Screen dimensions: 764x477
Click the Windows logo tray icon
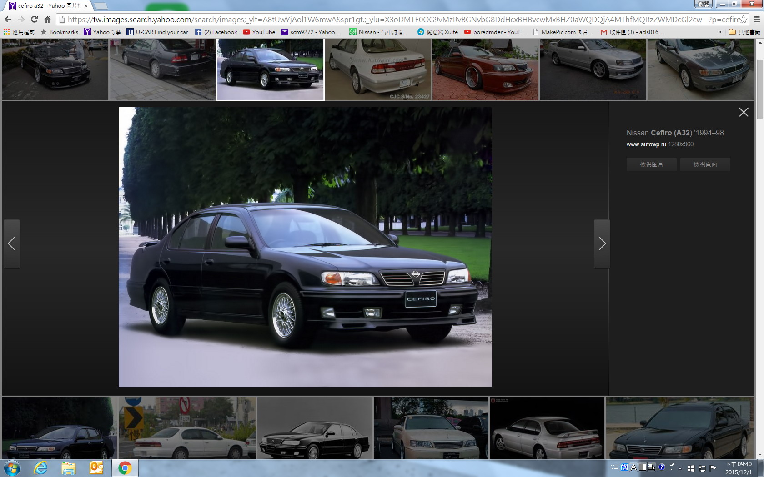click(x=691, y=468)
